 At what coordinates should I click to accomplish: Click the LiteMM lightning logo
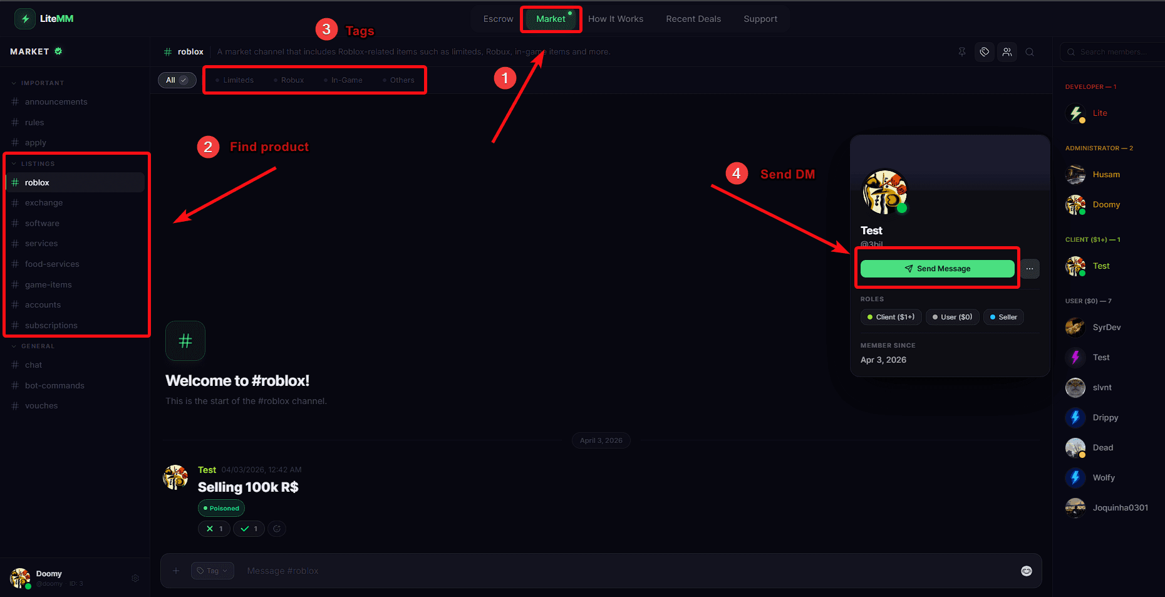coord(25,18)
